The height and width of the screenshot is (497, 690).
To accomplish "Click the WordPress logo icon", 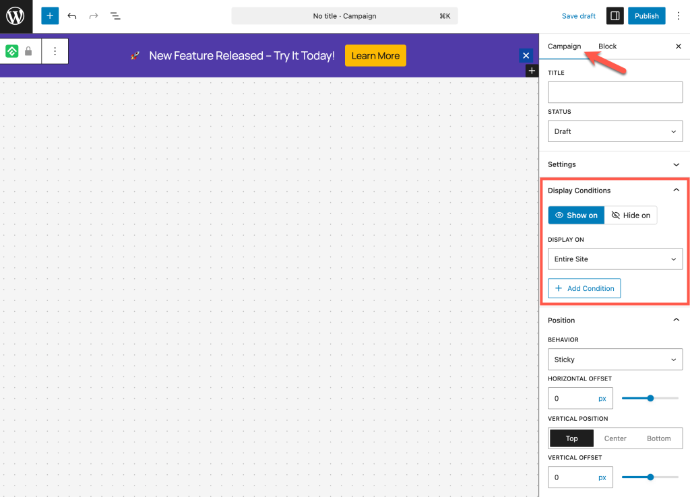I will click(15, 16).
